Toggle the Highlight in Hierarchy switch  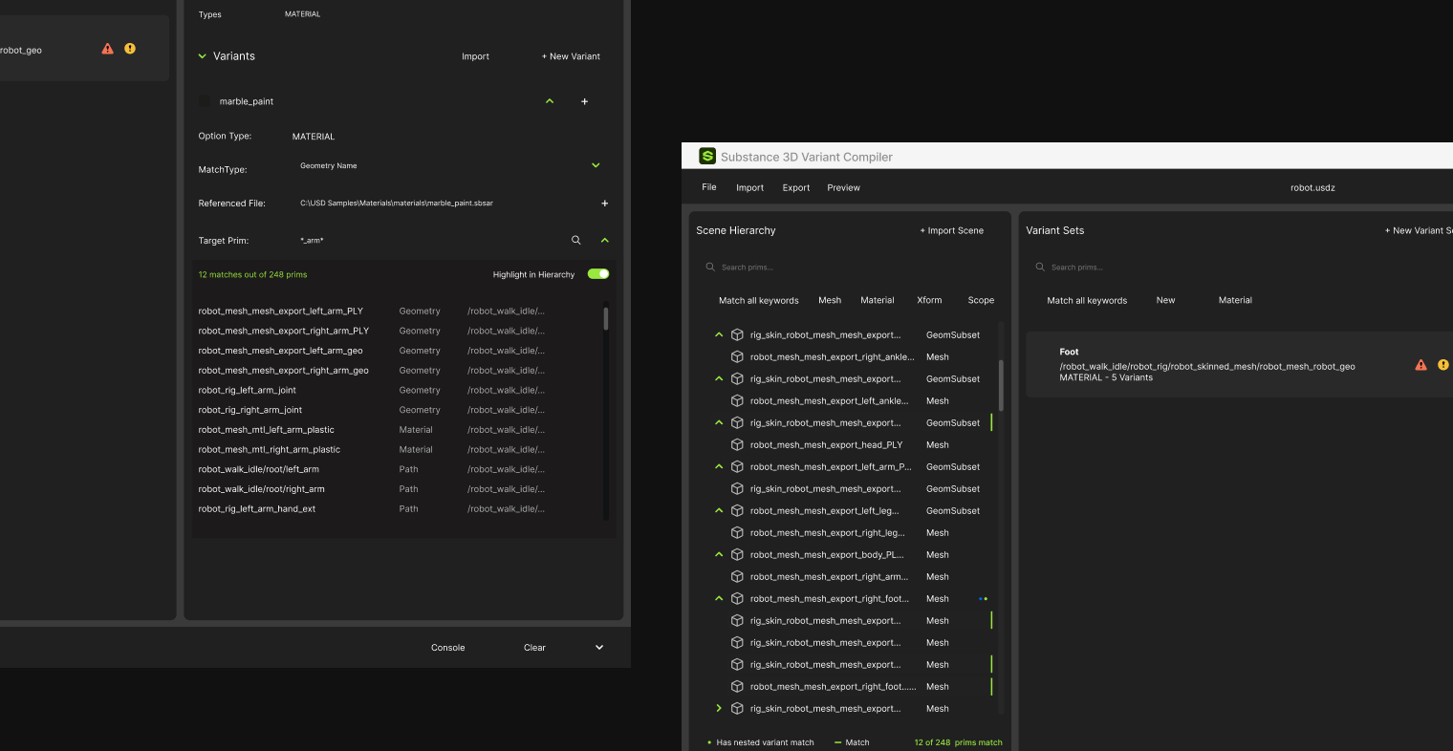coord(598,274)
